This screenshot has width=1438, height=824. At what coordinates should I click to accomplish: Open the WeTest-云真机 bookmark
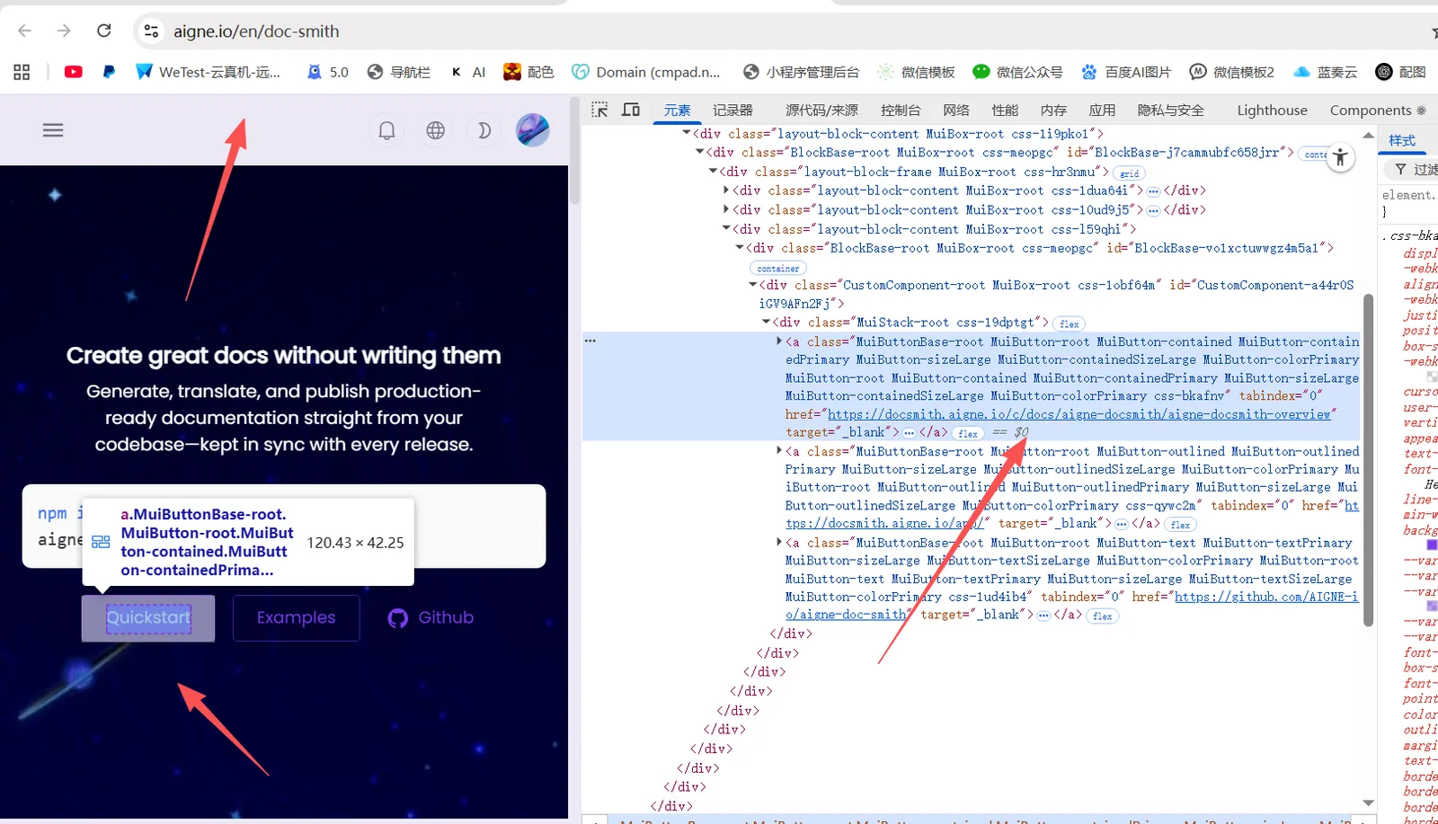(x=208, y=72)
